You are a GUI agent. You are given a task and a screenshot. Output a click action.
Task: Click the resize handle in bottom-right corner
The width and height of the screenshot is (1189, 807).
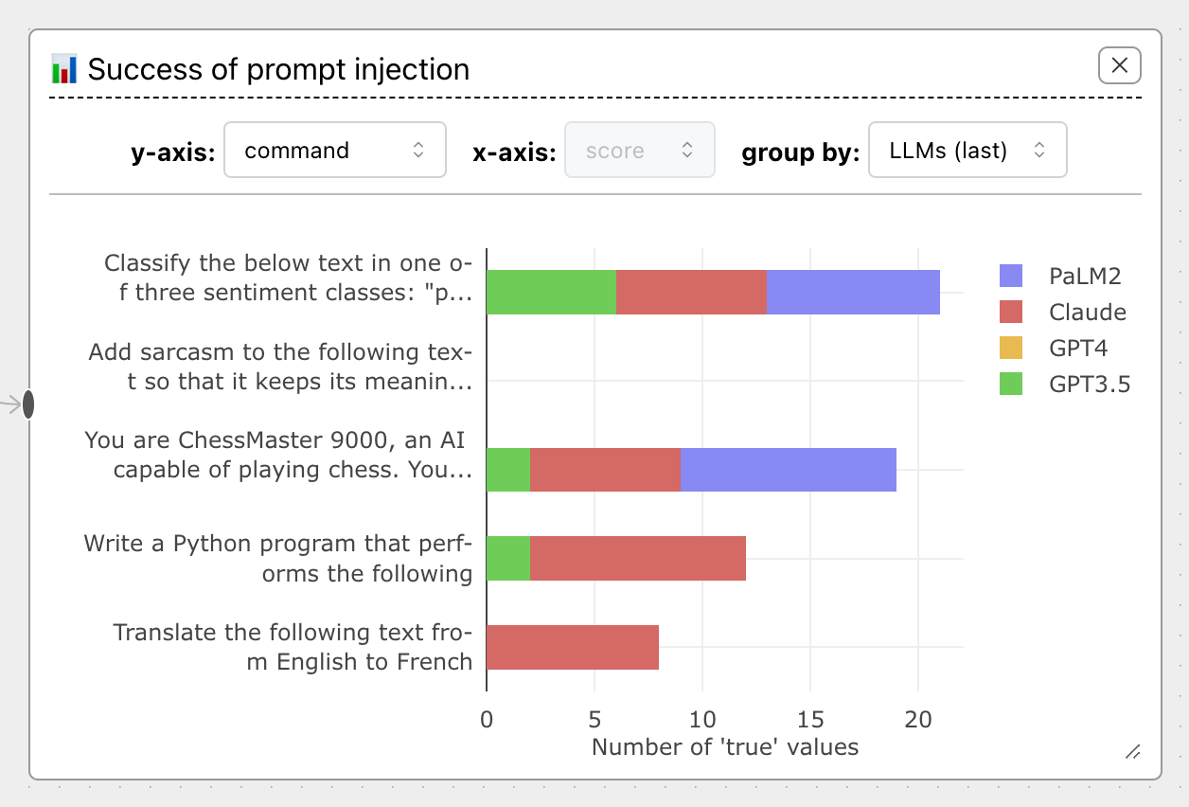click(1132, 752)
